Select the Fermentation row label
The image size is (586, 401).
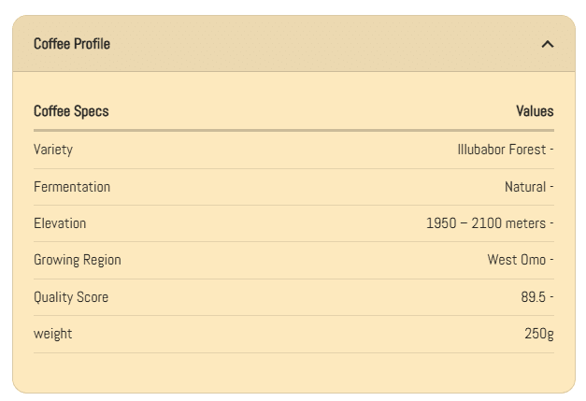[72, 187]
